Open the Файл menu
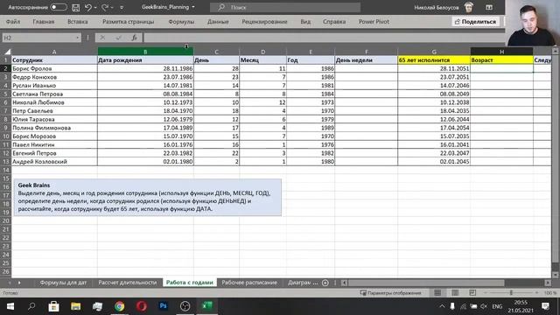 [13, 21]
